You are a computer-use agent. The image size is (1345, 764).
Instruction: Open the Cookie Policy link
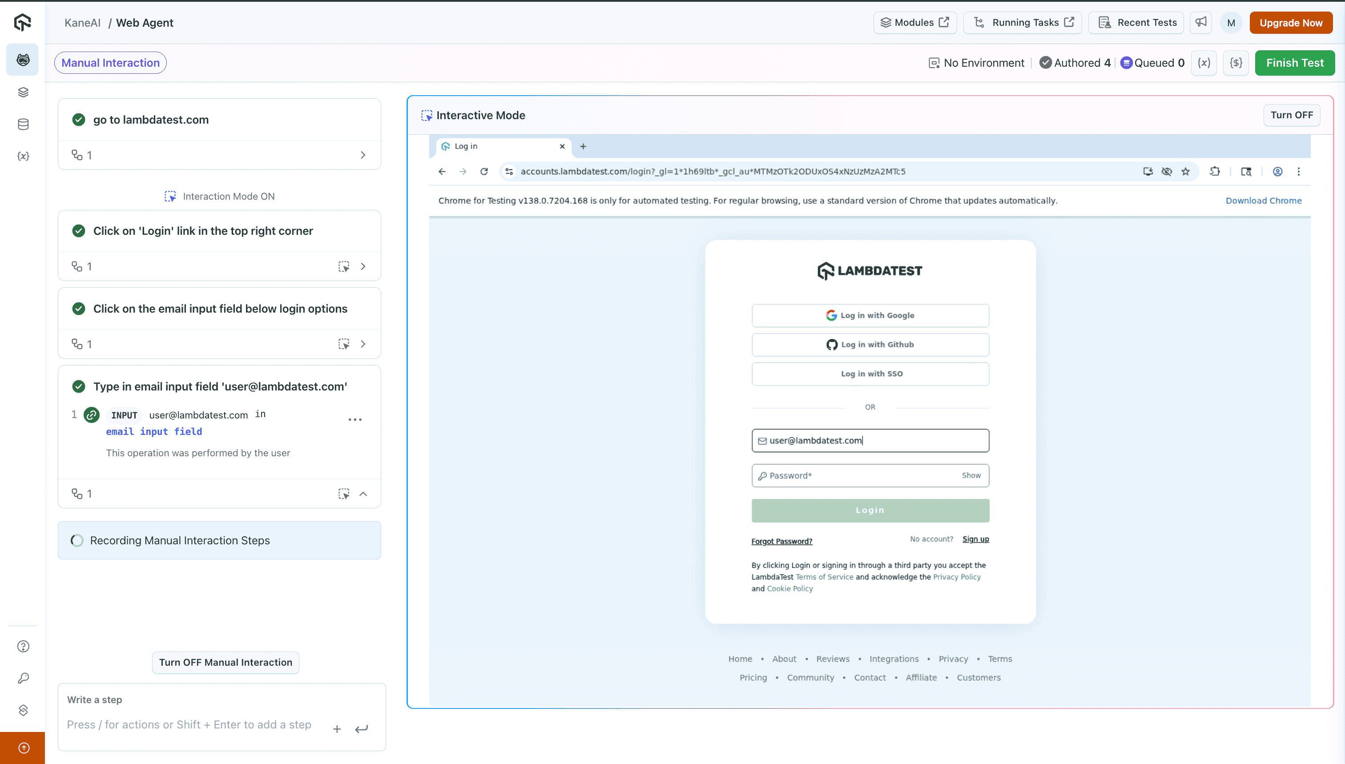click(790, 589)
